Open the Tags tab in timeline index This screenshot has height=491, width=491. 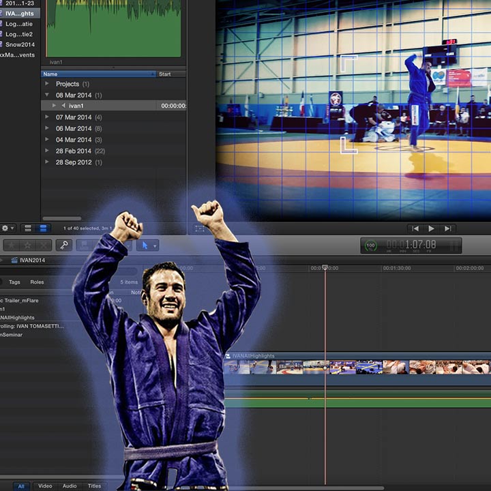click(x=14, y=282)
